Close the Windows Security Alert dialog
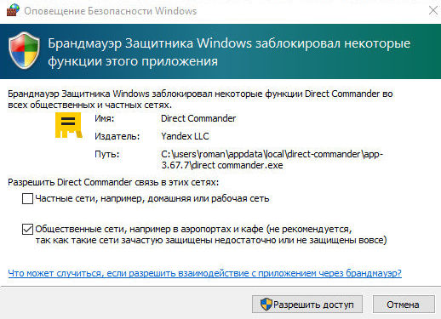441x319 pixels. pyautogui.click(x=433, y=10)
